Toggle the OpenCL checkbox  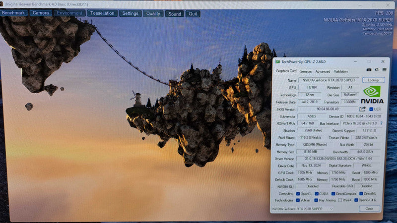[x=298, y=194]
